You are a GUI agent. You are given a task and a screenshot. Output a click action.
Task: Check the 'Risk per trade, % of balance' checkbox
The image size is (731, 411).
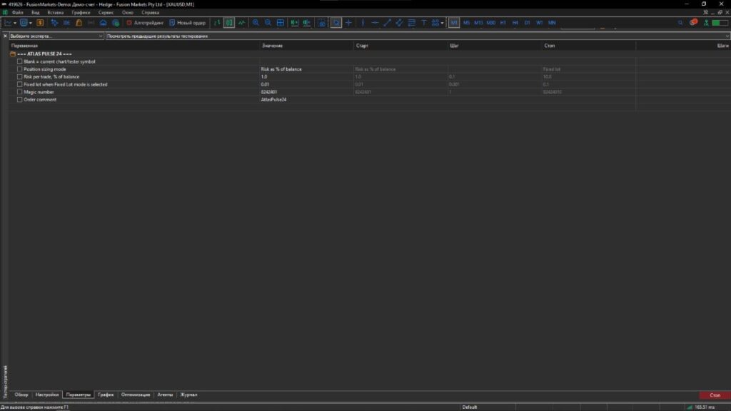19,77
